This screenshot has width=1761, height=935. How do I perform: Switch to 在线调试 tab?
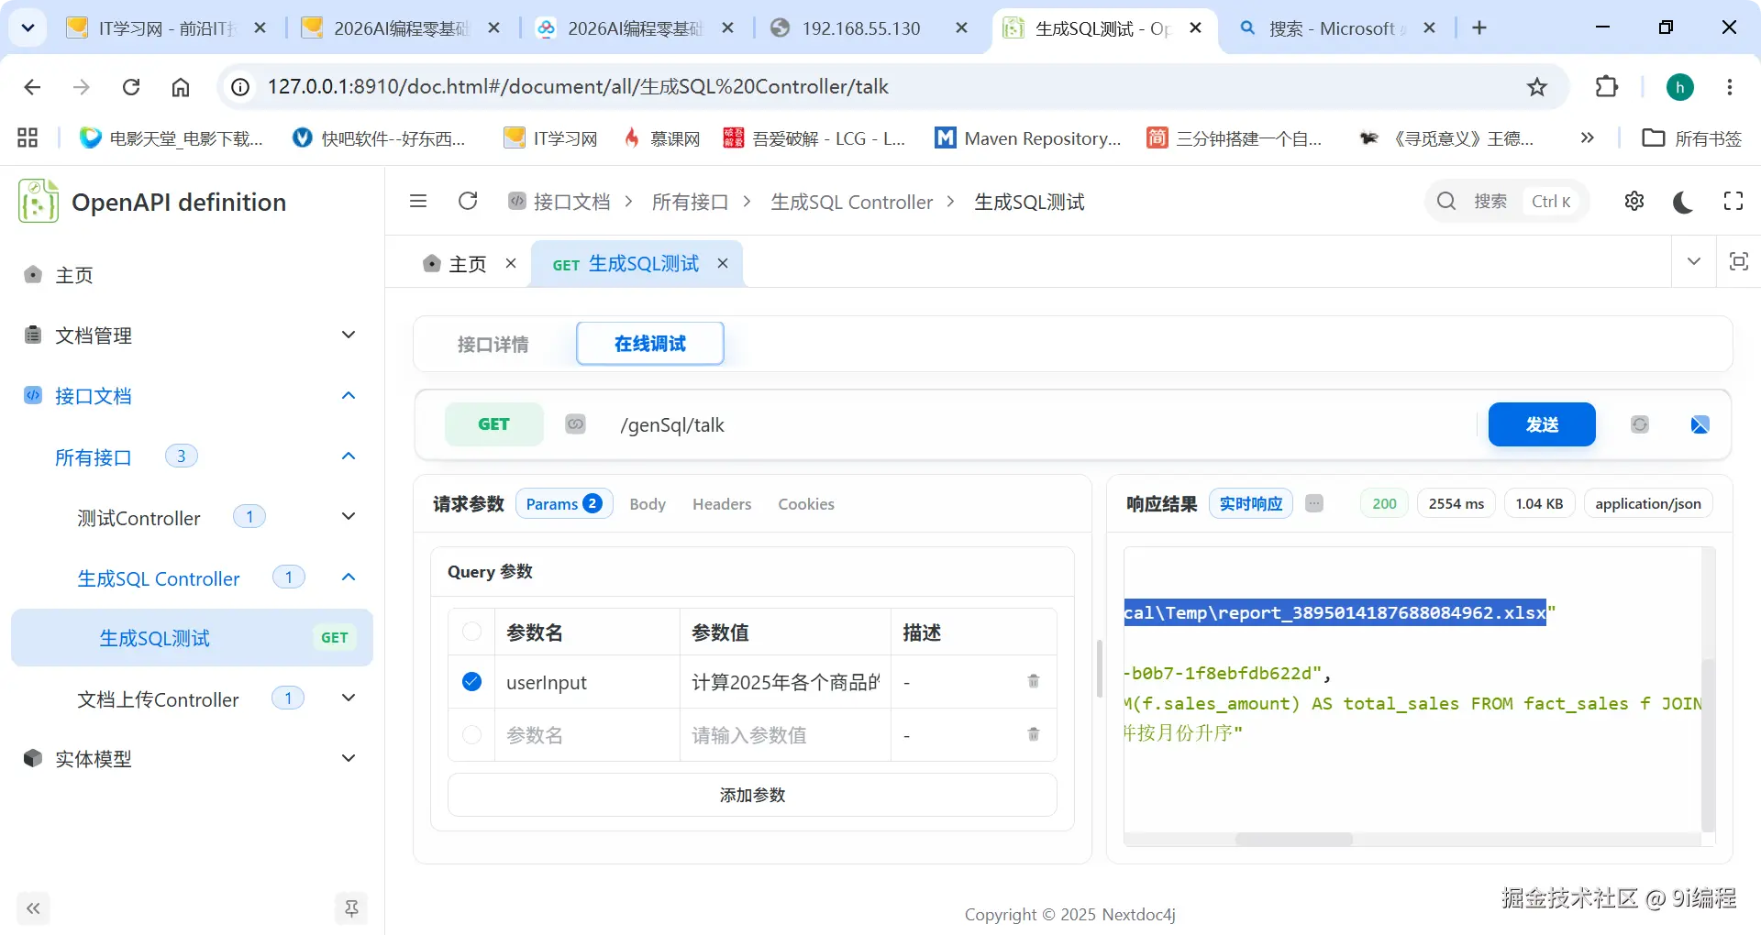pyautogui.click(x=650, y=344)
